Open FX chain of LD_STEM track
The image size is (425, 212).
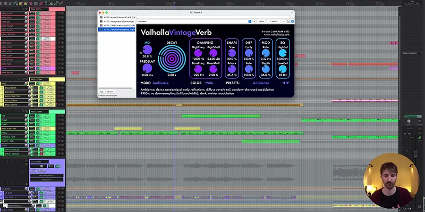(x=38, y=189)
